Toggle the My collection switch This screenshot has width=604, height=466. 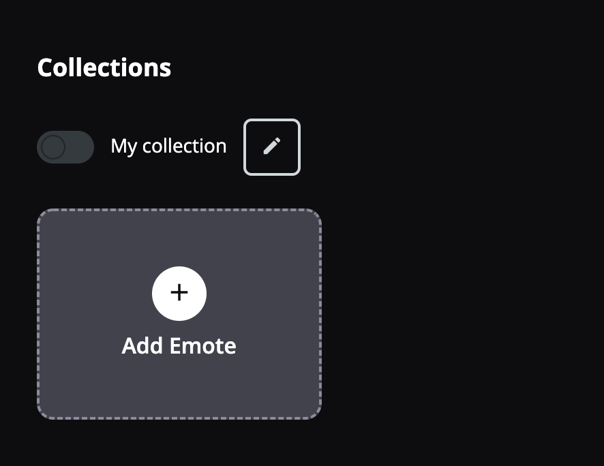point(65,147)
